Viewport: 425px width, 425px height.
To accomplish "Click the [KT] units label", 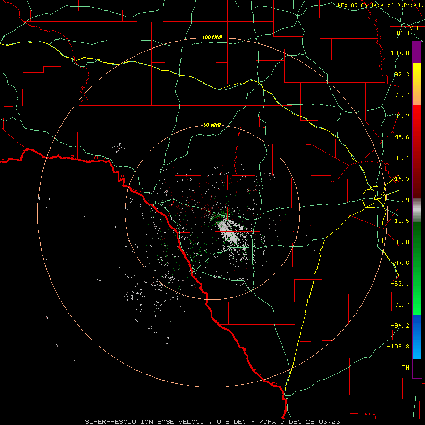I will coord(403,33).
